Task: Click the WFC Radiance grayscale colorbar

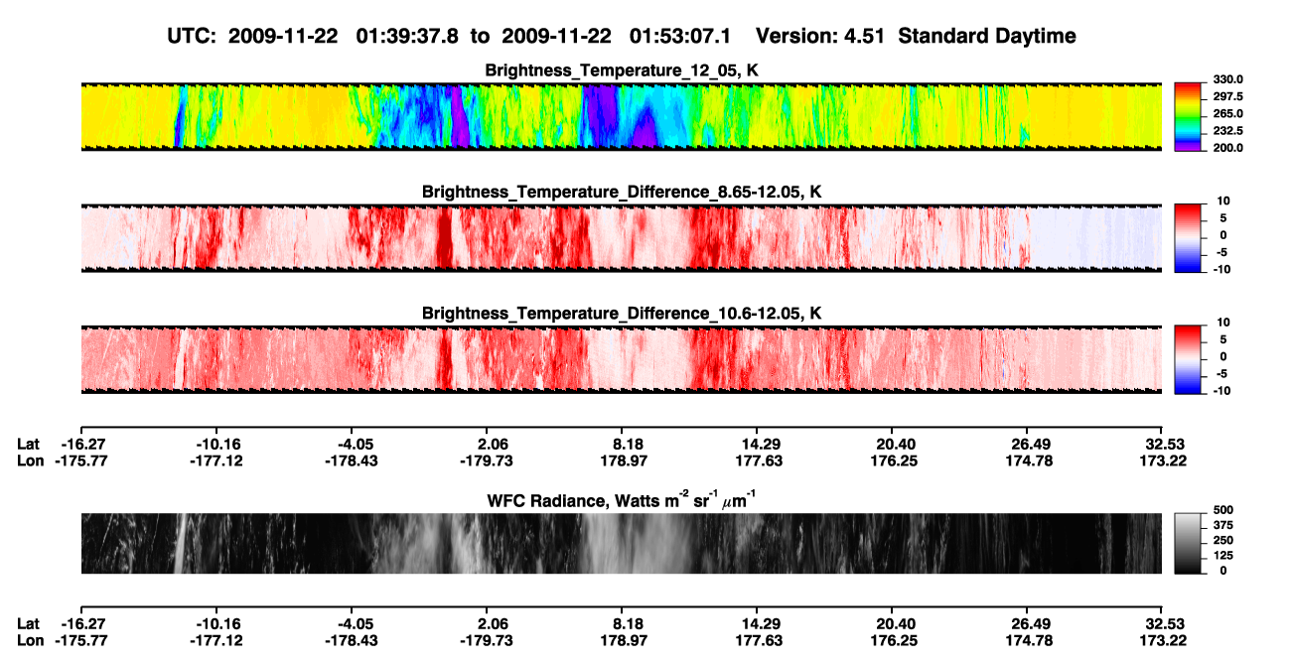Action: pyautogui.click(x=1189, y=542)
